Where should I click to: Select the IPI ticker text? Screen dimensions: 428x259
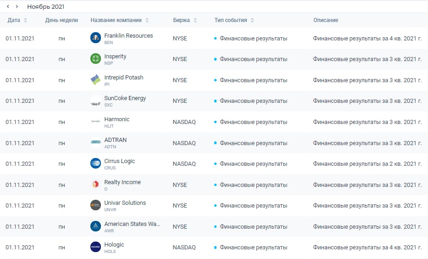pyautogui.click(x=107, y=84)
